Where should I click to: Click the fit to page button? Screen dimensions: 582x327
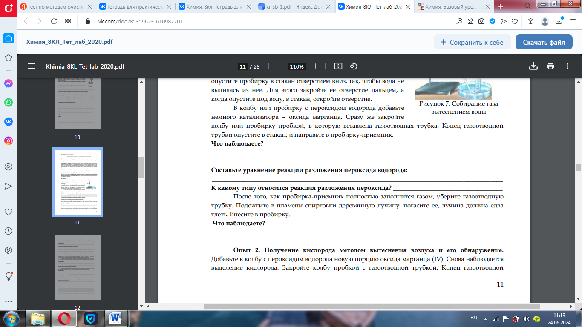[338, 66]
